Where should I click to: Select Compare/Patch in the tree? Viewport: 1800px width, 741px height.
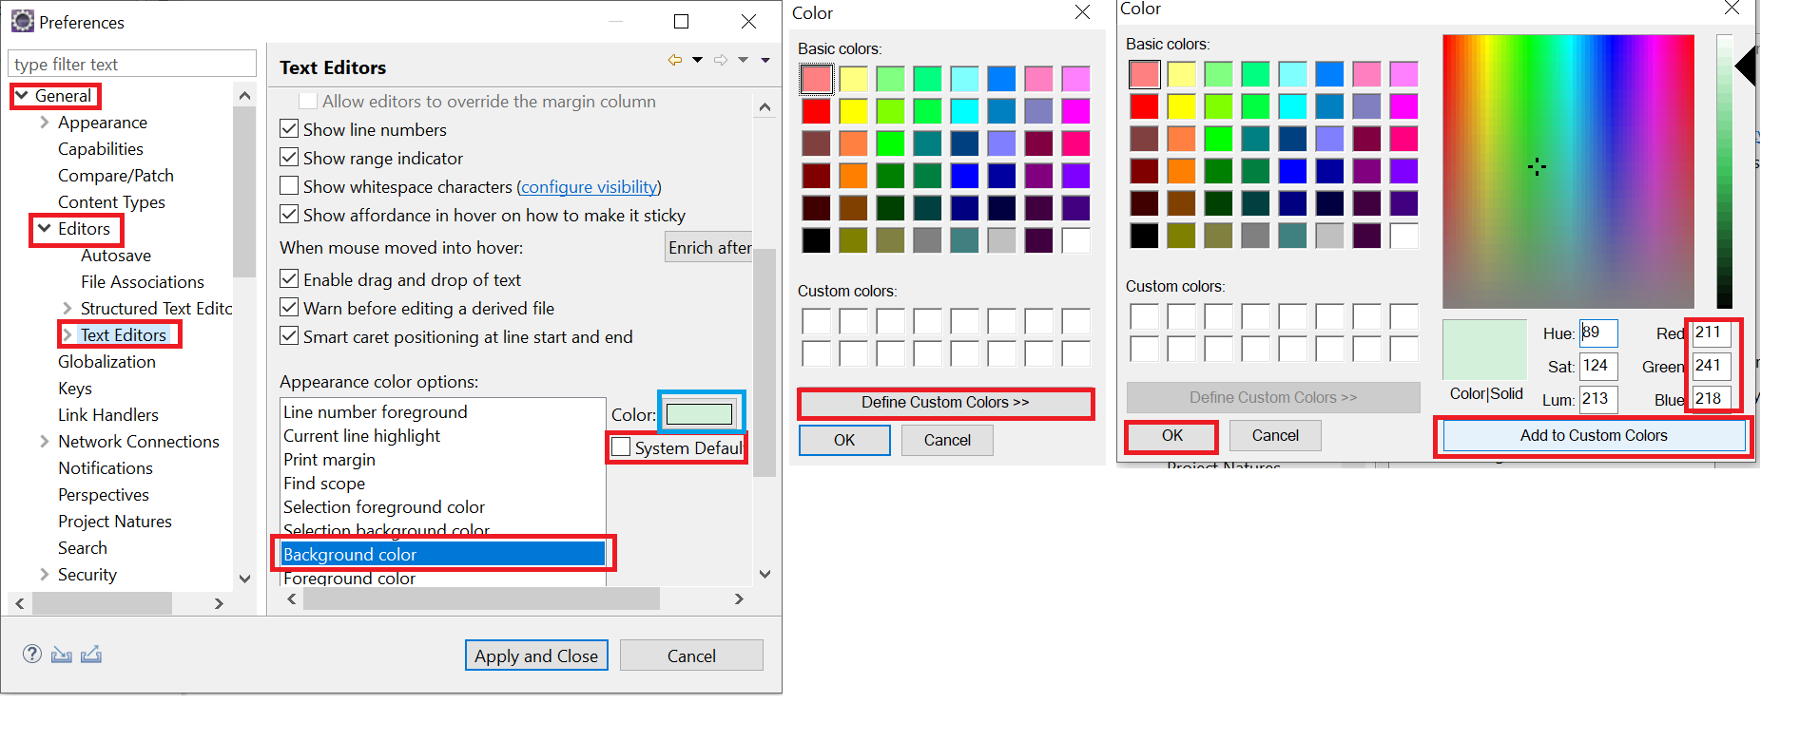[116, 175]
